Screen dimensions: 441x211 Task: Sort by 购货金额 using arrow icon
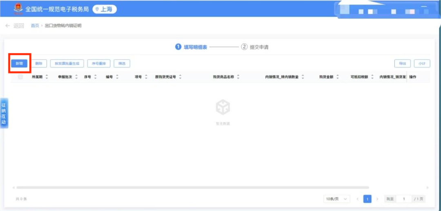point(338,77)
